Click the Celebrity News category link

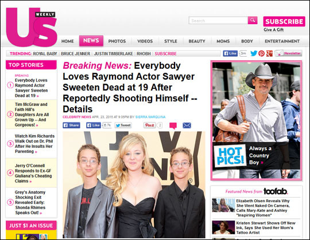(77, 117)
